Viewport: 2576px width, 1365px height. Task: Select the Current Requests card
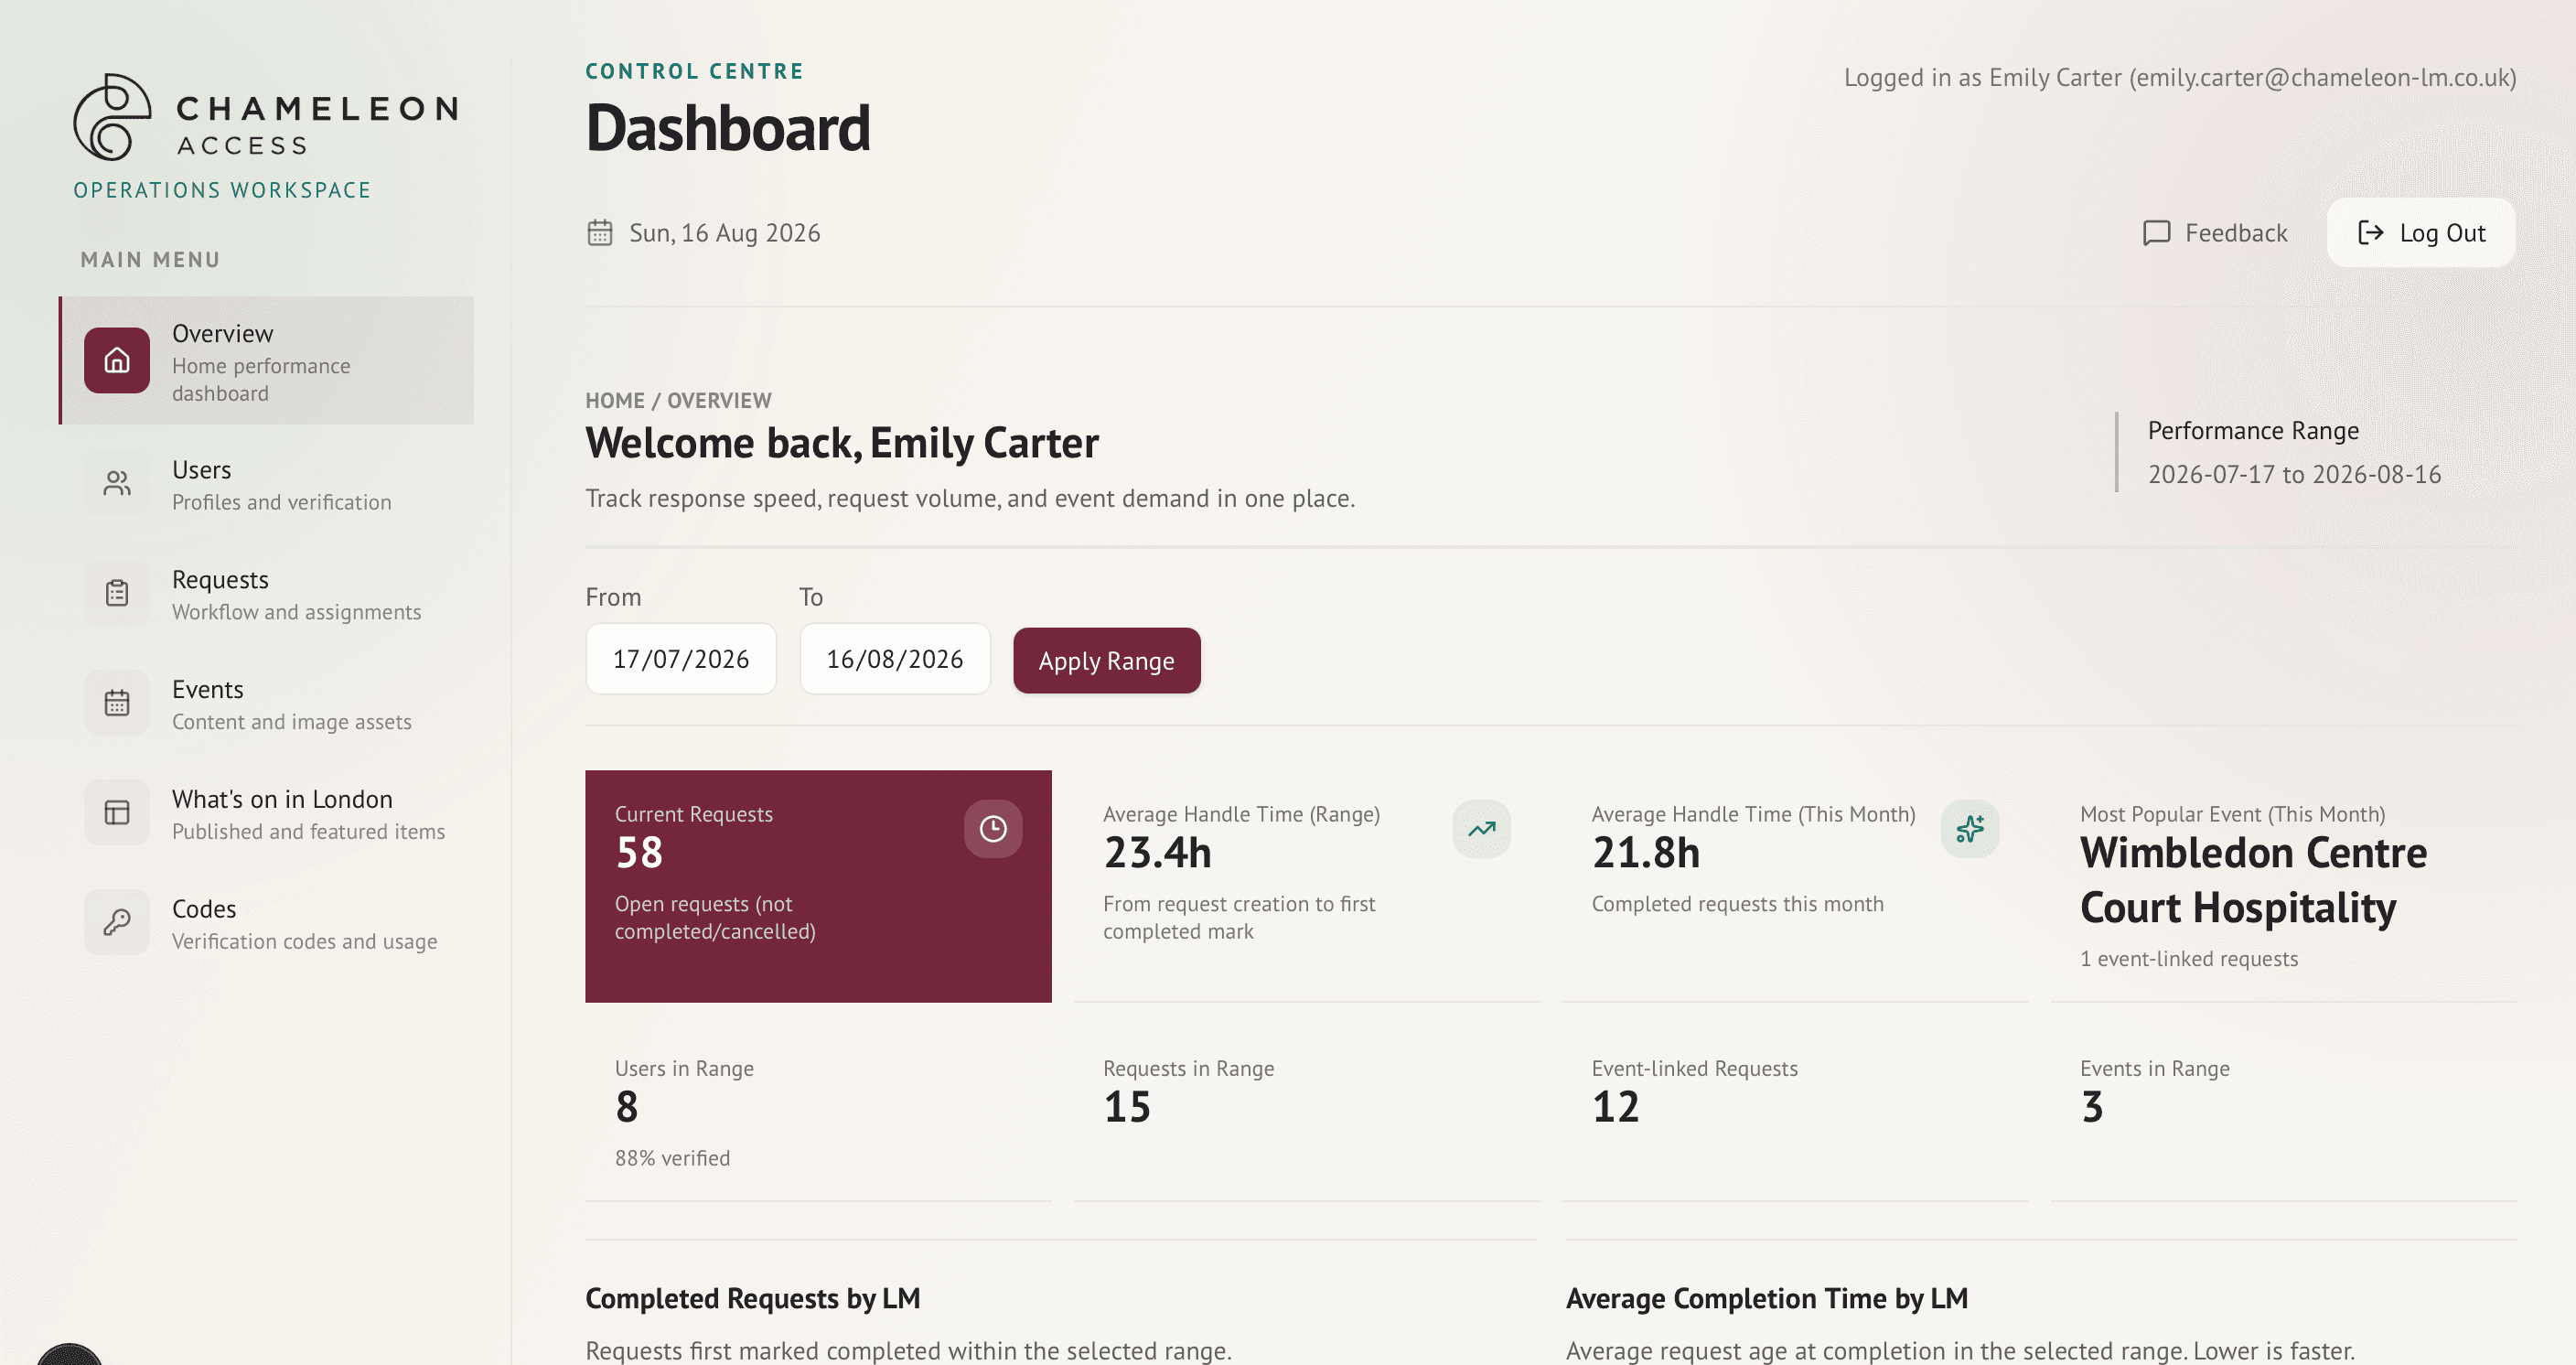[x=818, y=886]
